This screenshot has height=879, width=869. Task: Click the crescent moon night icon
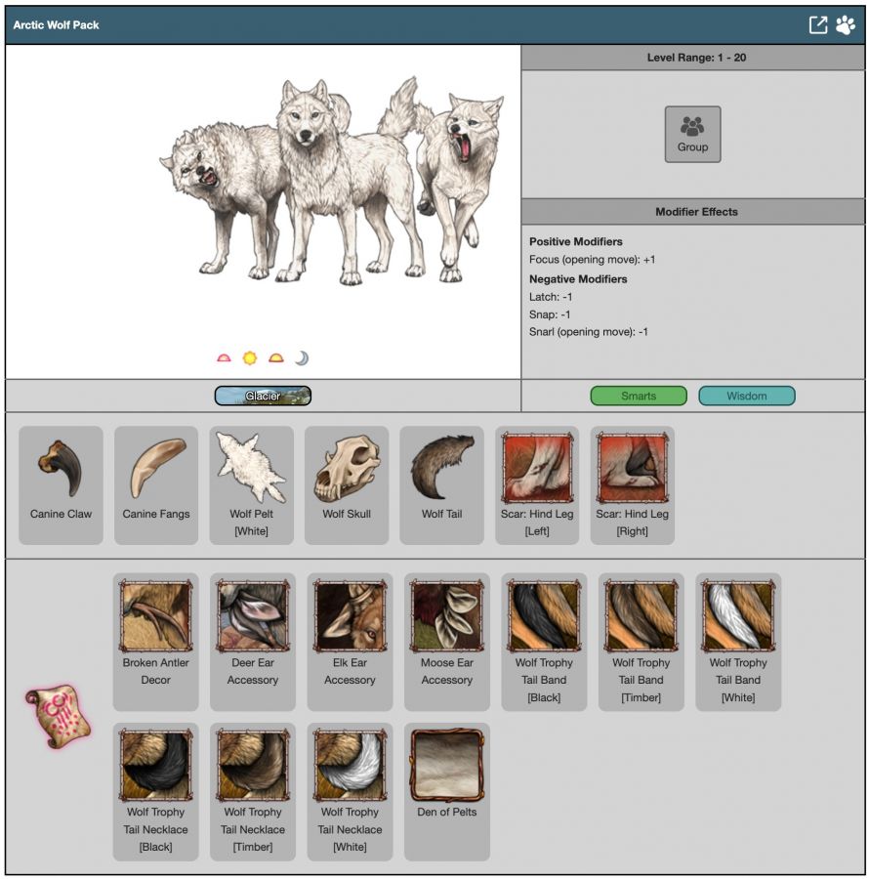pyautogui.click(x=302, y=358)
